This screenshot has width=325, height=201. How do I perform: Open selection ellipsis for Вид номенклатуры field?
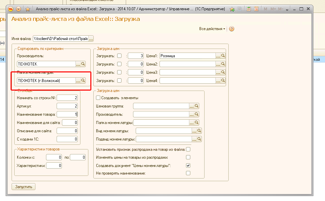point(194,131)
